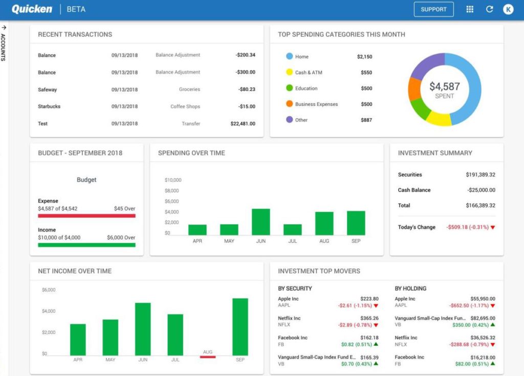
Task: Expand the Accounts sidebar arrow
Action: coord(4,28)
